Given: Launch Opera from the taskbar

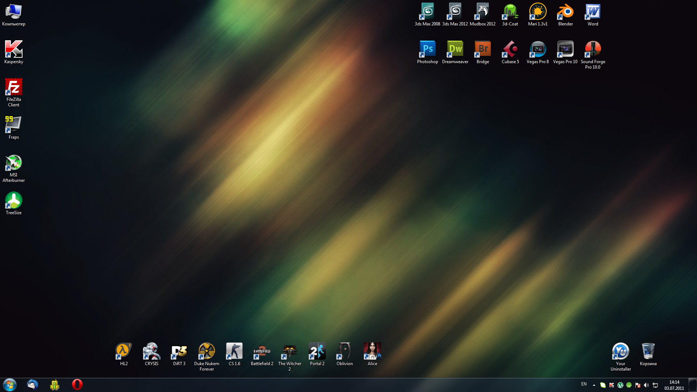Looking at the screenshot, I should (x=77, y=385).
